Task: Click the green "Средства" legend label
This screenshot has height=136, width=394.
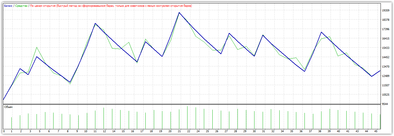Action: pos(21,6)
